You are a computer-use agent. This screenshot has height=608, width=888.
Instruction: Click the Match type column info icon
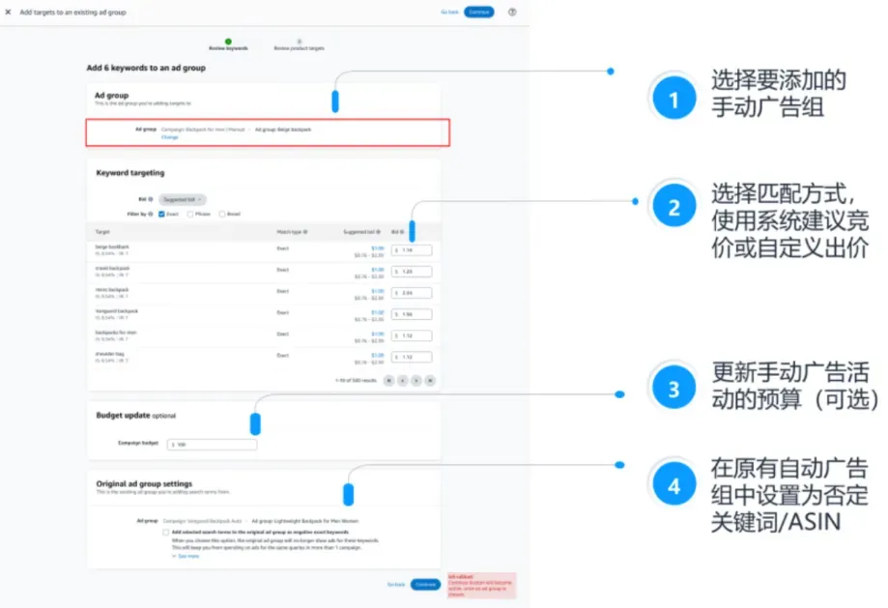click(305, 232)
